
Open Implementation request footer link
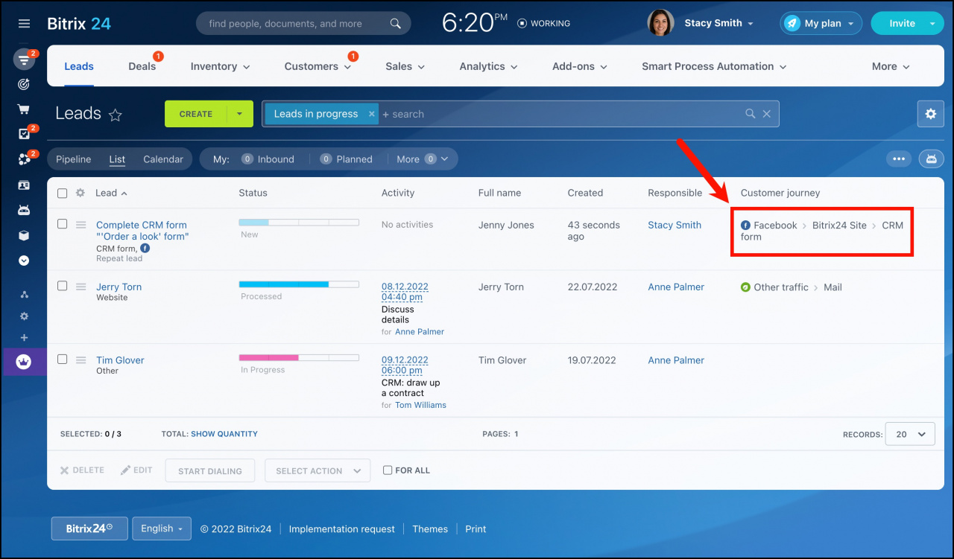tap(342, 529)
